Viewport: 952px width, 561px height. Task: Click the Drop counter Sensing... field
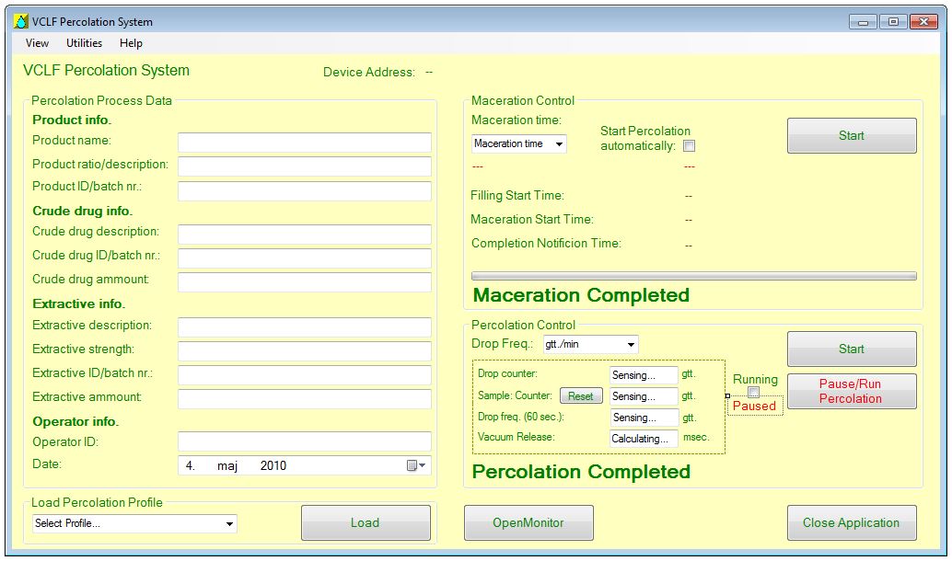pyautogui.click(x=643, y=375)
